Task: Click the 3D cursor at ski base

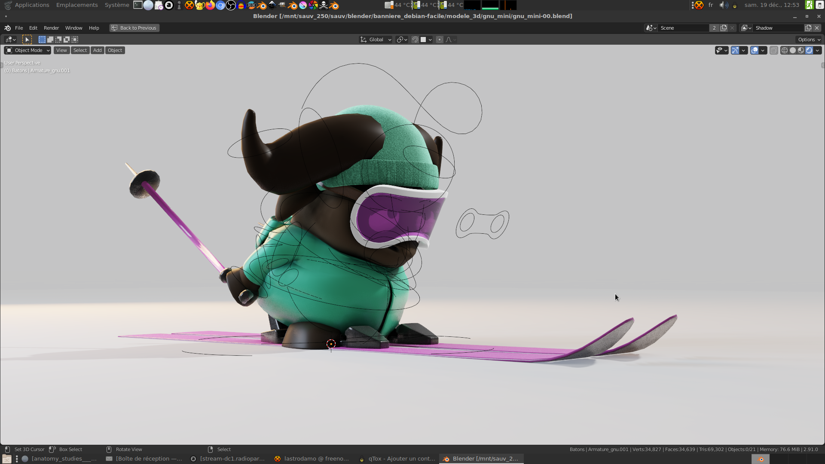Action: [331, 344]
